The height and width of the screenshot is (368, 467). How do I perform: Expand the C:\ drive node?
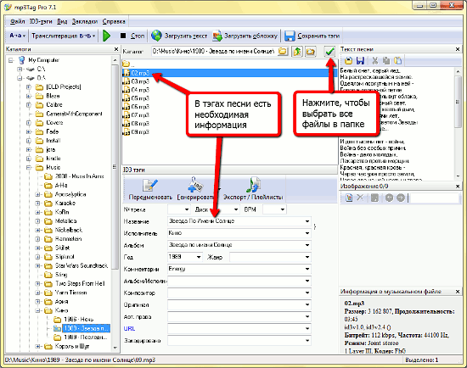(x=20, y=70)
